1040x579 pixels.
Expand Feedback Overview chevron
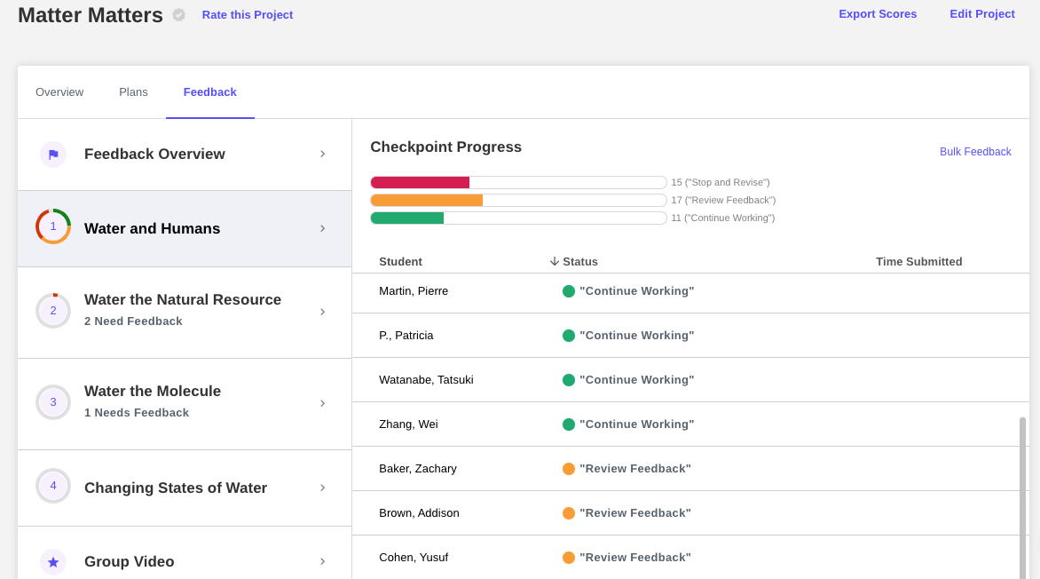323,154
